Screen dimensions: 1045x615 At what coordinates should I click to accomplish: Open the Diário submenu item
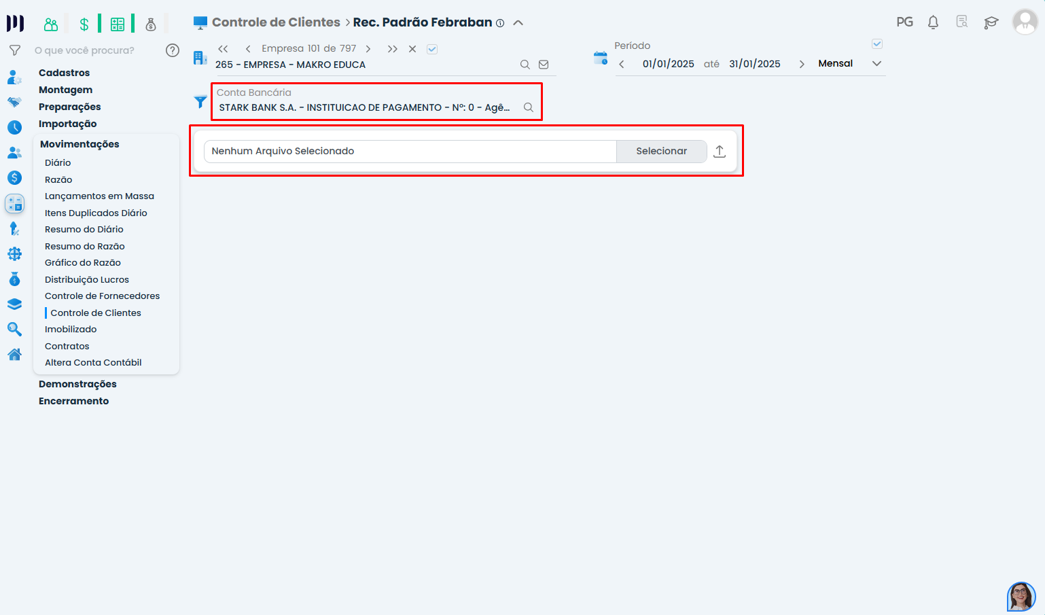[58, 163]
